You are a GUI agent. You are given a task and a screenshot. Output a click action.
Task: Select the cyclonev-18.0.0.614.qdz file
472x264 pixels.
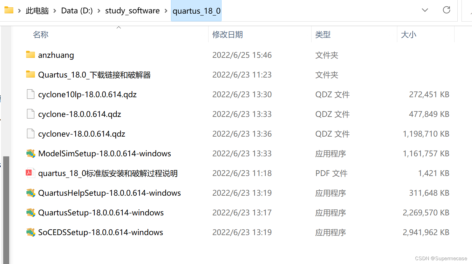pos(81,134)
